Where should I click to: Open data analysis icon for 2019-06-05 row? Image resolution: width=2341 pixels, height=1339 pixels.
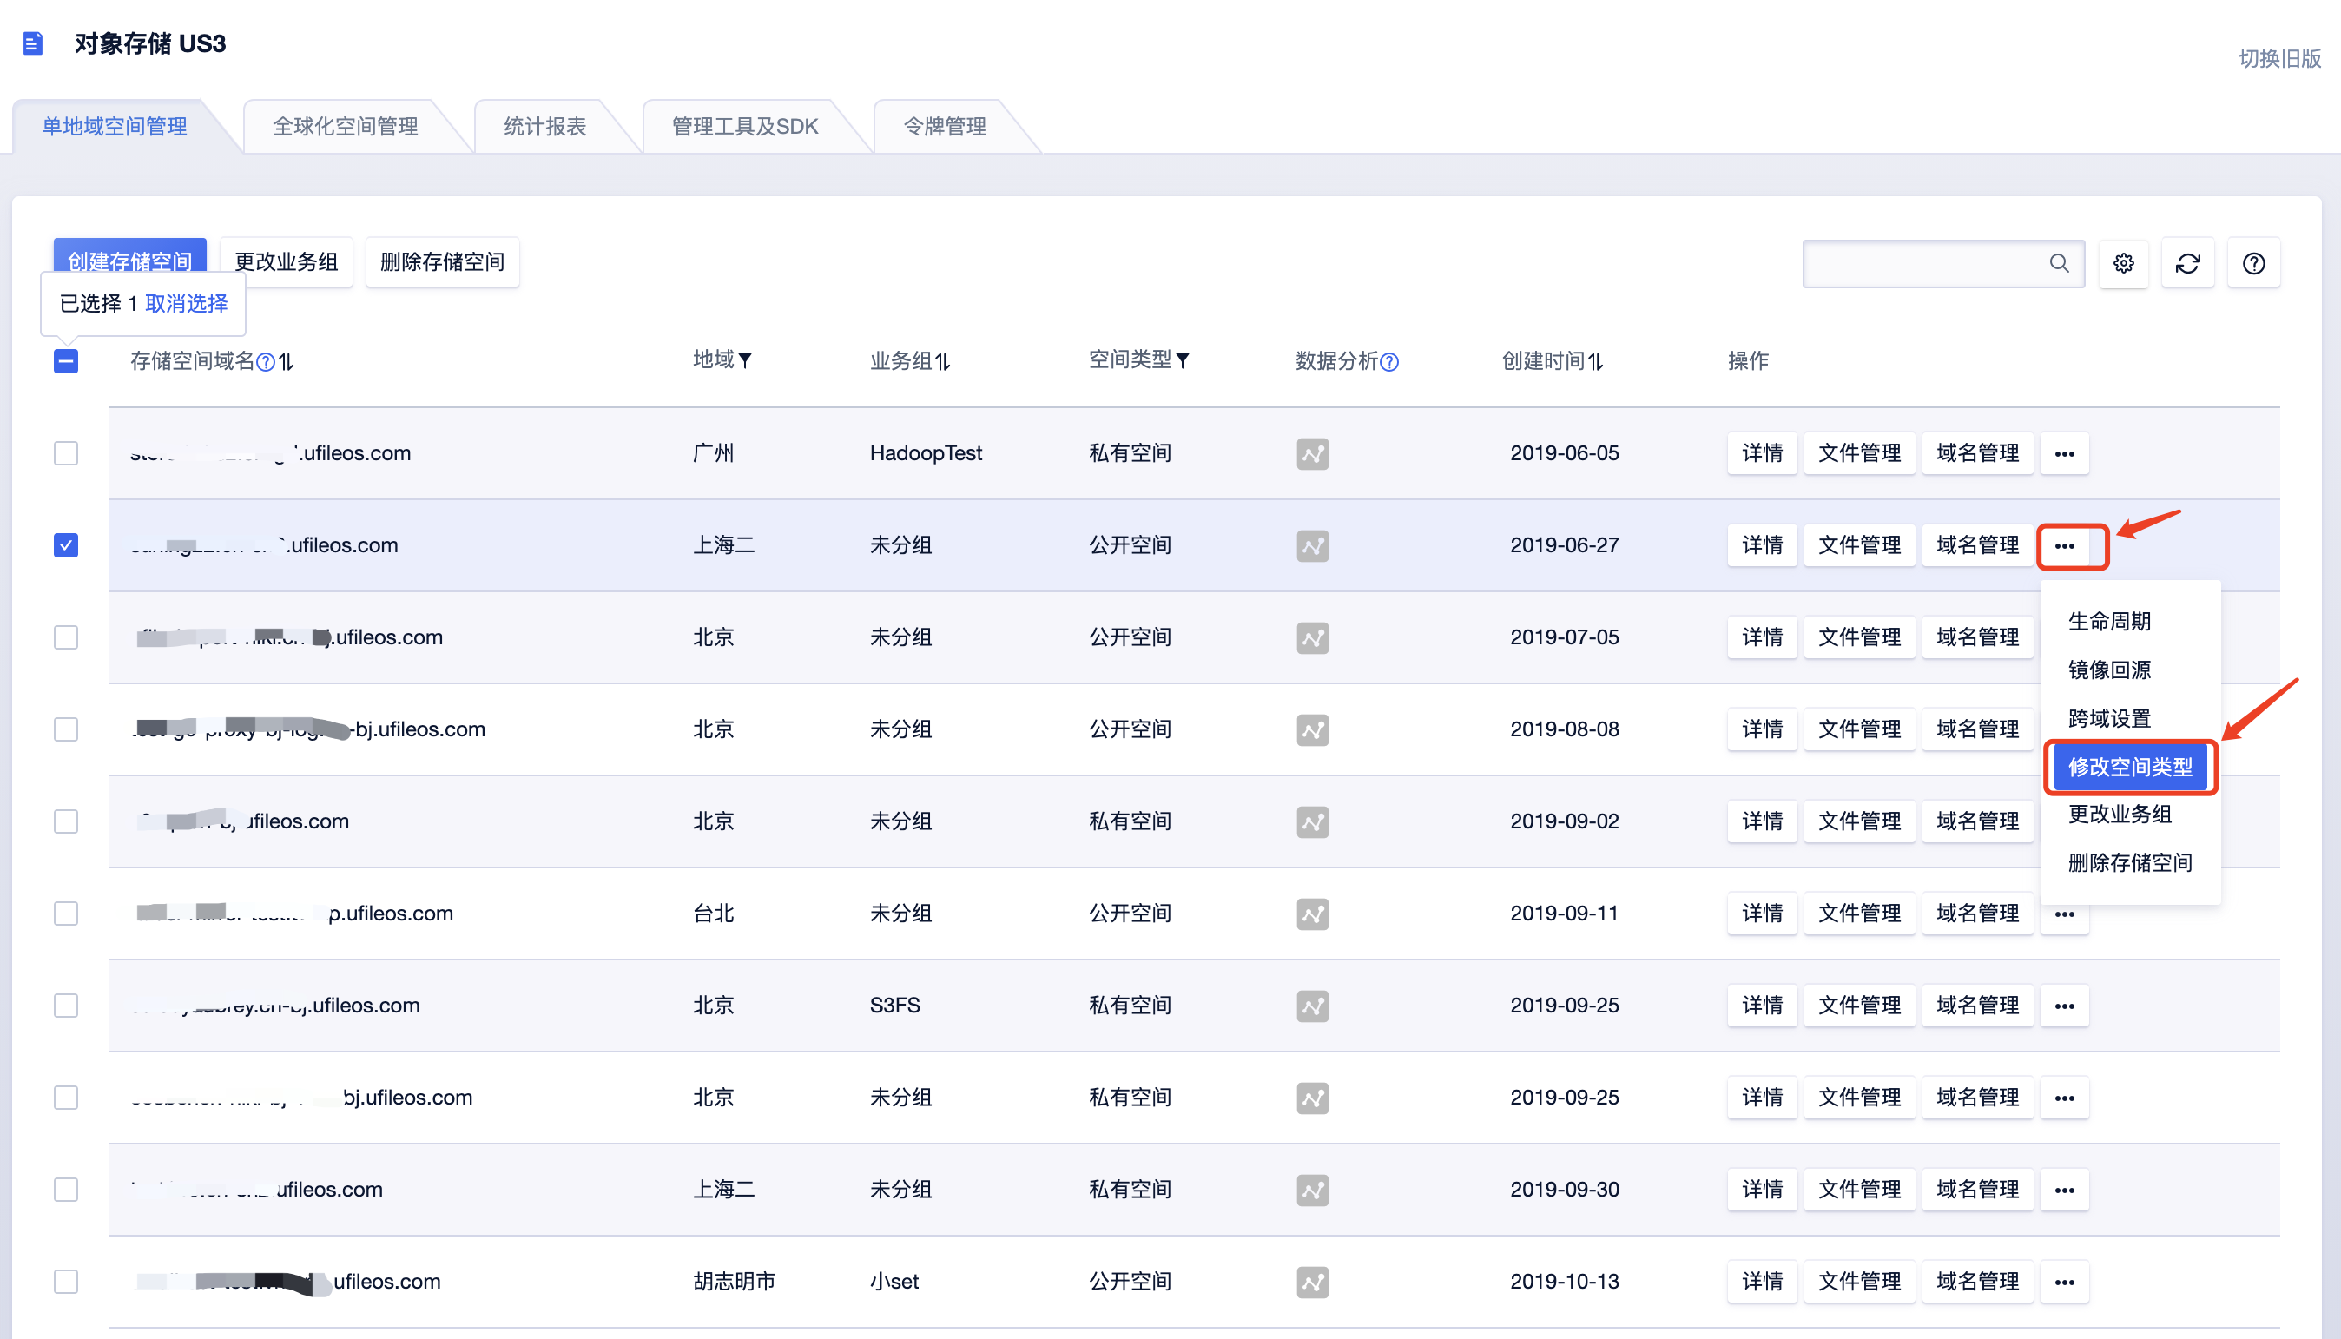(x=1312, y=454)
